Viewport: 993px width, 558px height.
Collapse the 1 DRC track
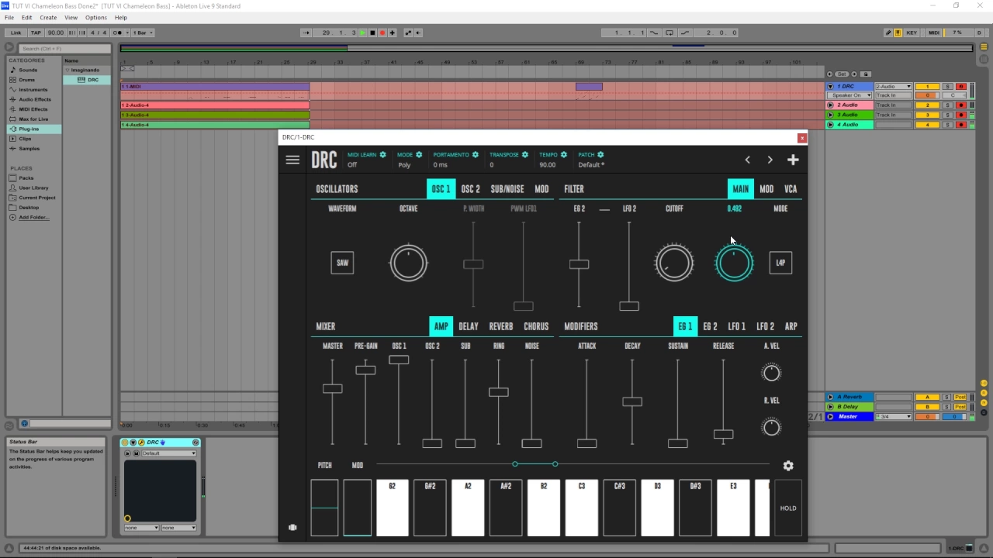[830, 86]
